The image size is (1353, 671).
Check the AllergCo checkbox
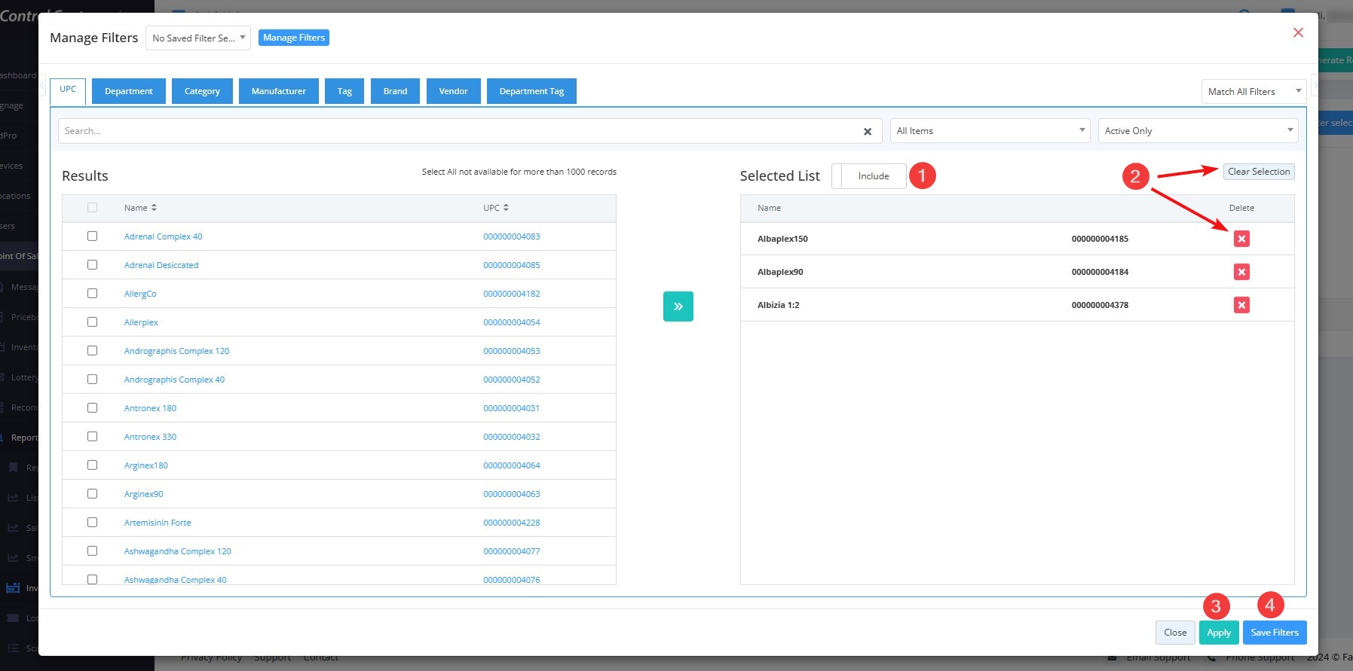point(92,294)
